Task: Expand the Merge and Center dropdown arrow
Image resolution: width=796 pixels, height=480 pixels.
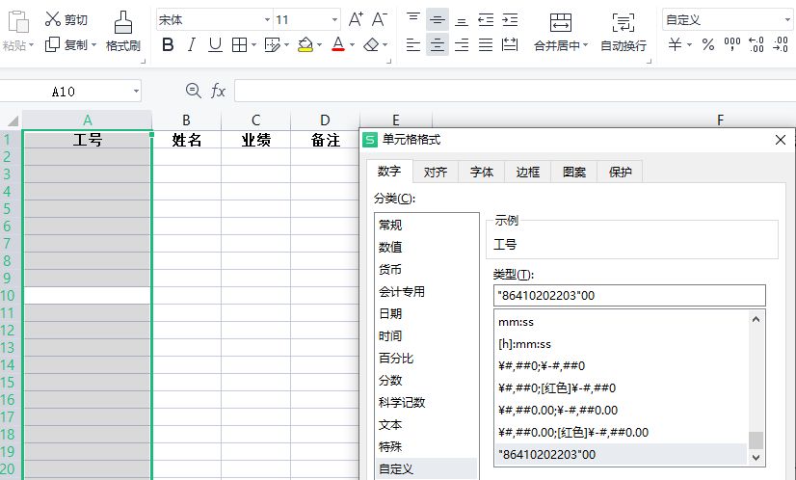Action: 585,45
